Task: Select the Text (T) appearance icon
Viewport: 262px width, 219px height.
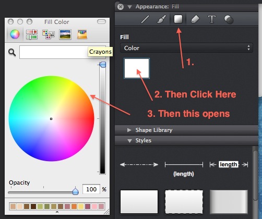Action: [212, 19]
